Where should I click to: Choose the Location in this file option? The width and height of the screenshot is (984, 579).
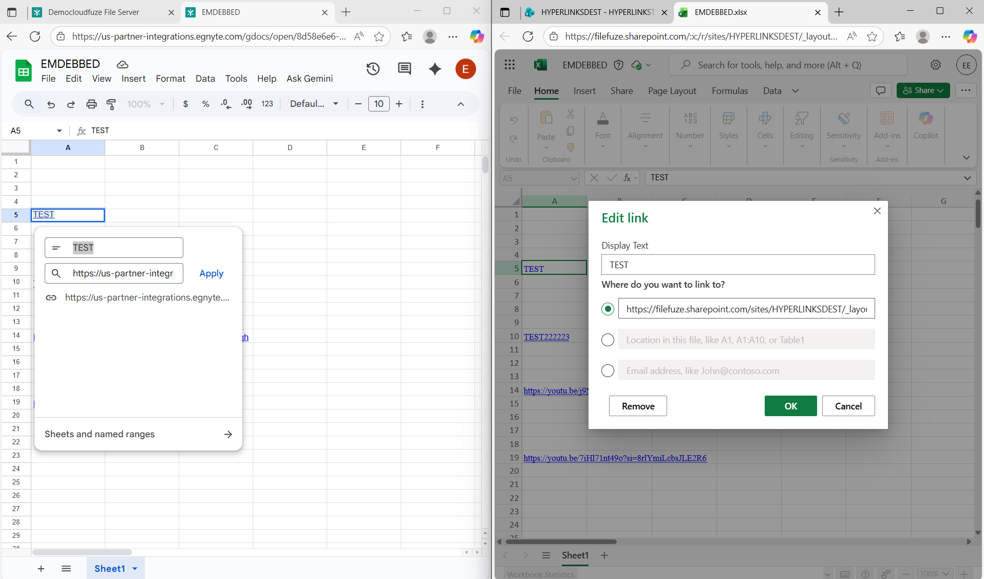point(608,340)
